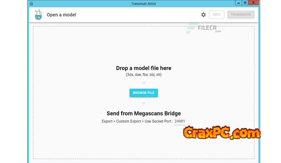The width and height of the screenshot is (281, 163).
Task: Click the BROWSE FILE button
Action: click(x=144, y=93)
